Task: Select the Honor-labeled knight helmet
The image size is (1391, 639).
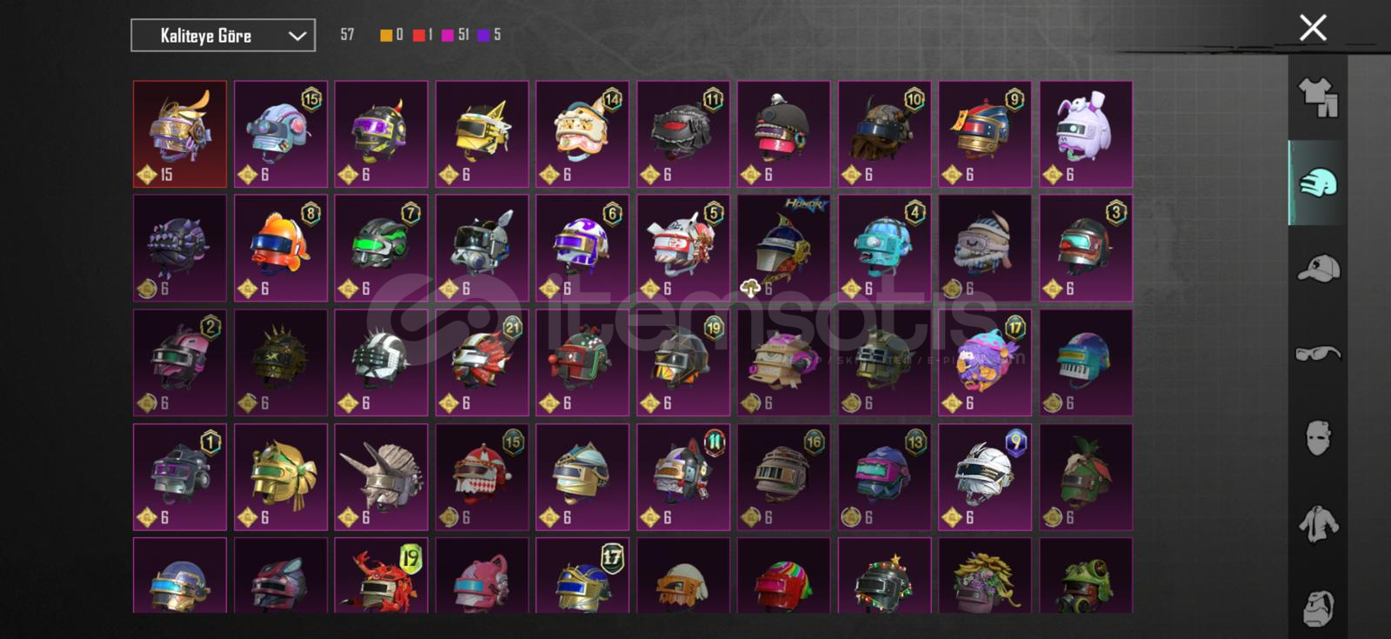Action: click(x=783, y=249)
